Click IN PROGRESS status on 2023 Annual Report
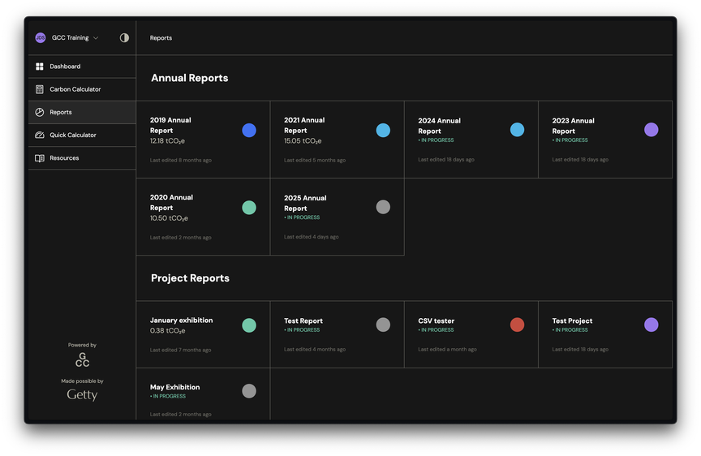Screen dimensions: 701x456 click(570, 140)
